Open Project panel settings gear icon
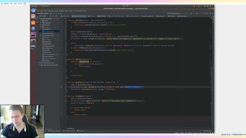The height and width of the screenshot is (138, 246). [x=56, y=16]
